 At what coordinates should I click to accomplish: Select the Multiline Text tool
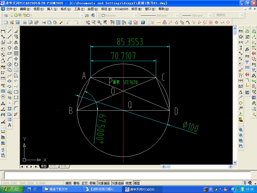click(x=10, y=125)
